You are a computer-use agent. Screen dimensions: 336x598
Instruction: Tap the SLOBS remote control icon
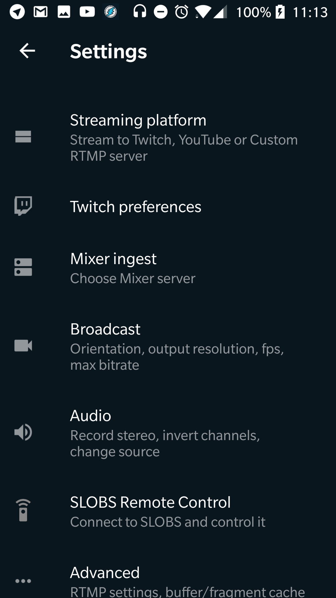pos(23,510)
